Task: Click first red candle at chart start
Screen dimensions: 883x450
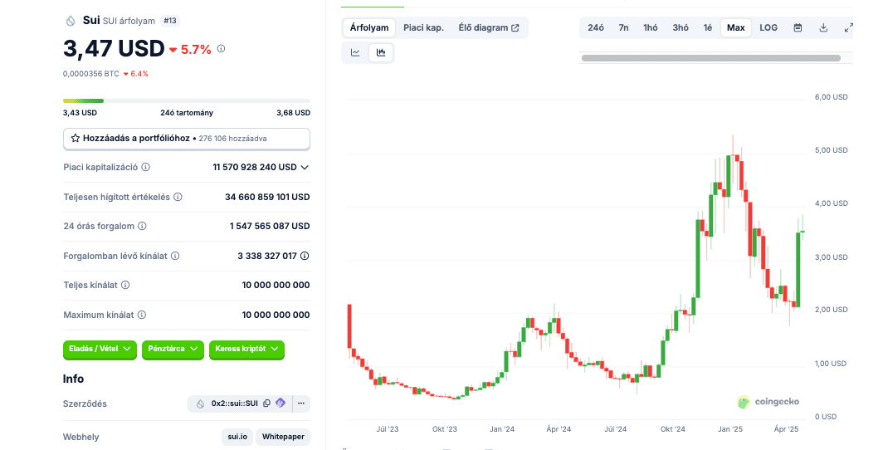Action: pyautogui.click(x=349, y=326)
